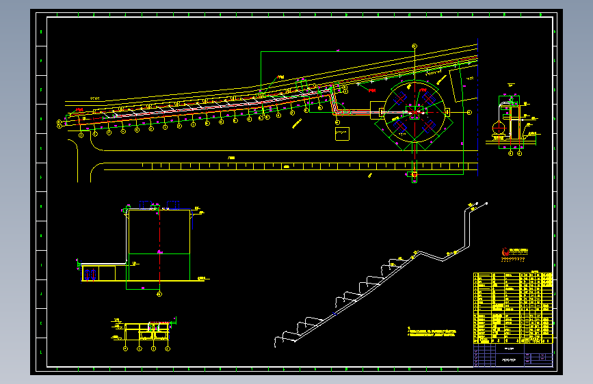
Task: Select the yellow notes text block
Action: 431,332
